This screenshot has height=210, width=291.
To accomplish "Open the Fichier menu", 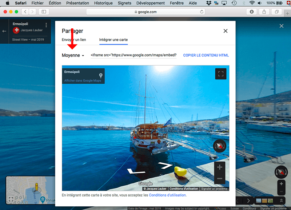I will tap(37, 3).
